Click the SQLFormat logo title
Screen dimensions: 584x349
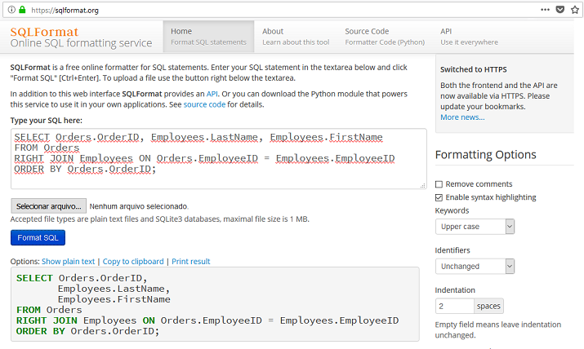[44, 32]
